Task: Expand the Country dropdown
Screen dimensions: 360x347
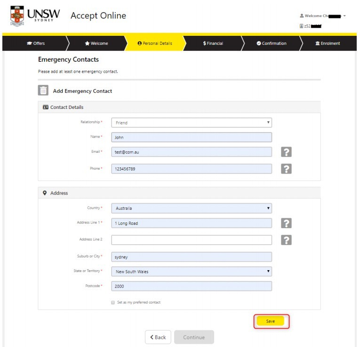Action: pos(192,208)
